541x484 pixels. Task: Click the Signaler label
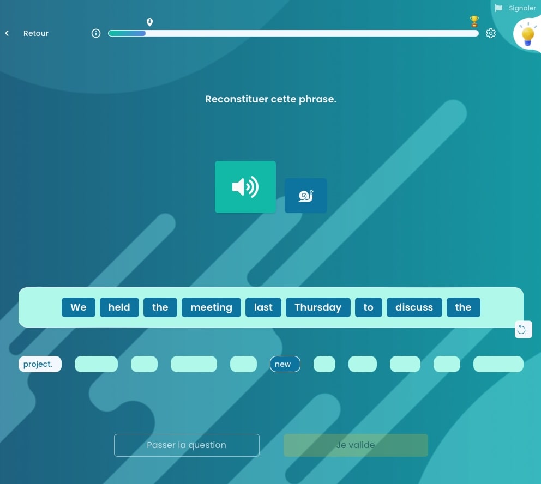pyautogui.click(x=522, y=8)
